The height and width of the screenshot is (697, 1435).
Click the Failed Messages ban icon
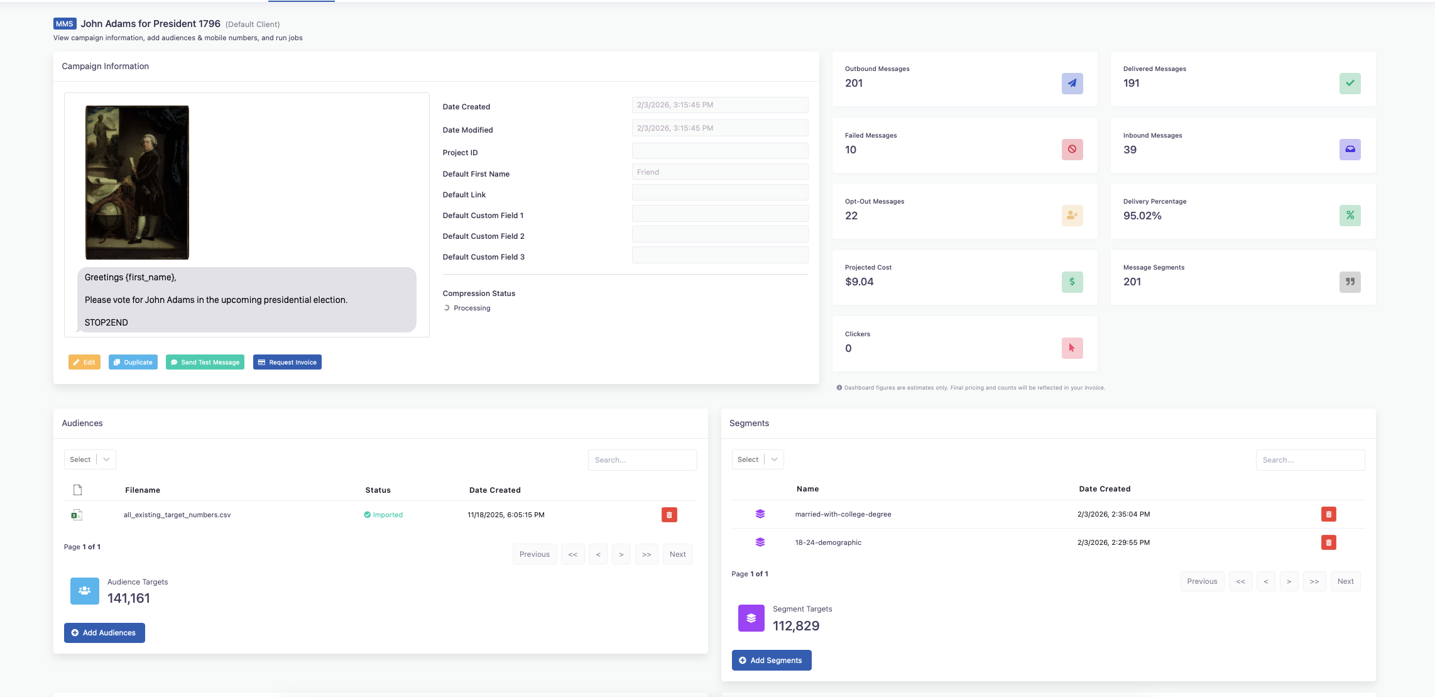[1072, 150]
